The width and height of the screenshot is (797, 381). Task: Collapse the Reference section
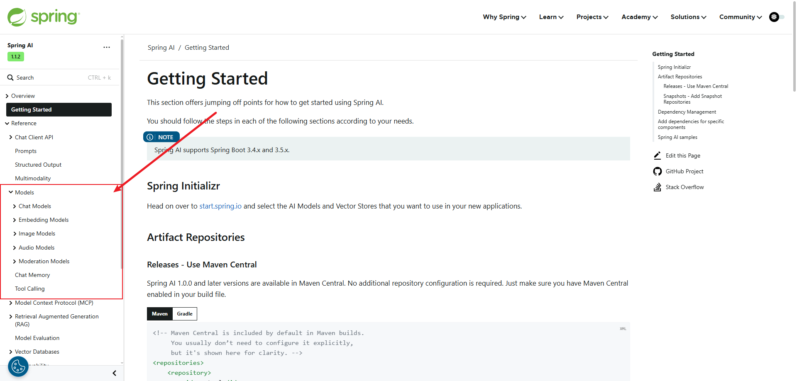click(7, 123)
